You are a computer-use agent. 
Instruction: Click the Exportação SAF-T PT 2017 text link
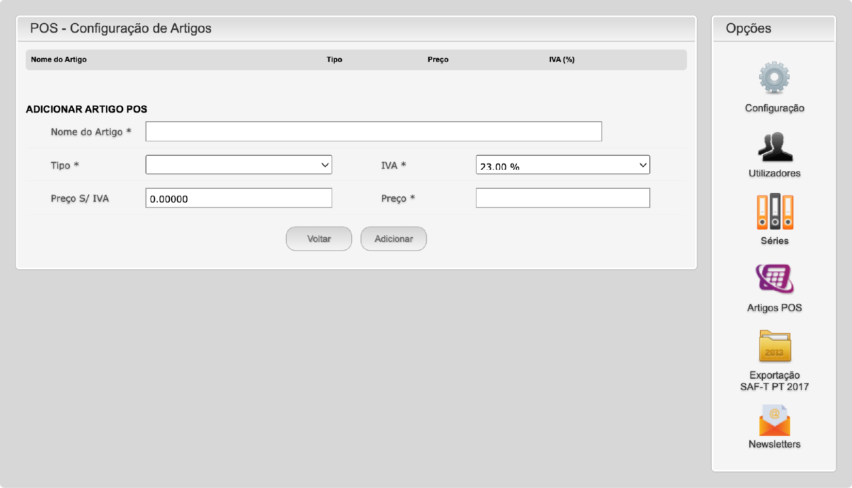pos(775,381)
